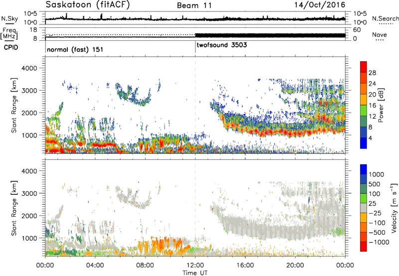Pick the Power colorbar segment between 16 and 20
399x276 pixels.
(364, 100)
